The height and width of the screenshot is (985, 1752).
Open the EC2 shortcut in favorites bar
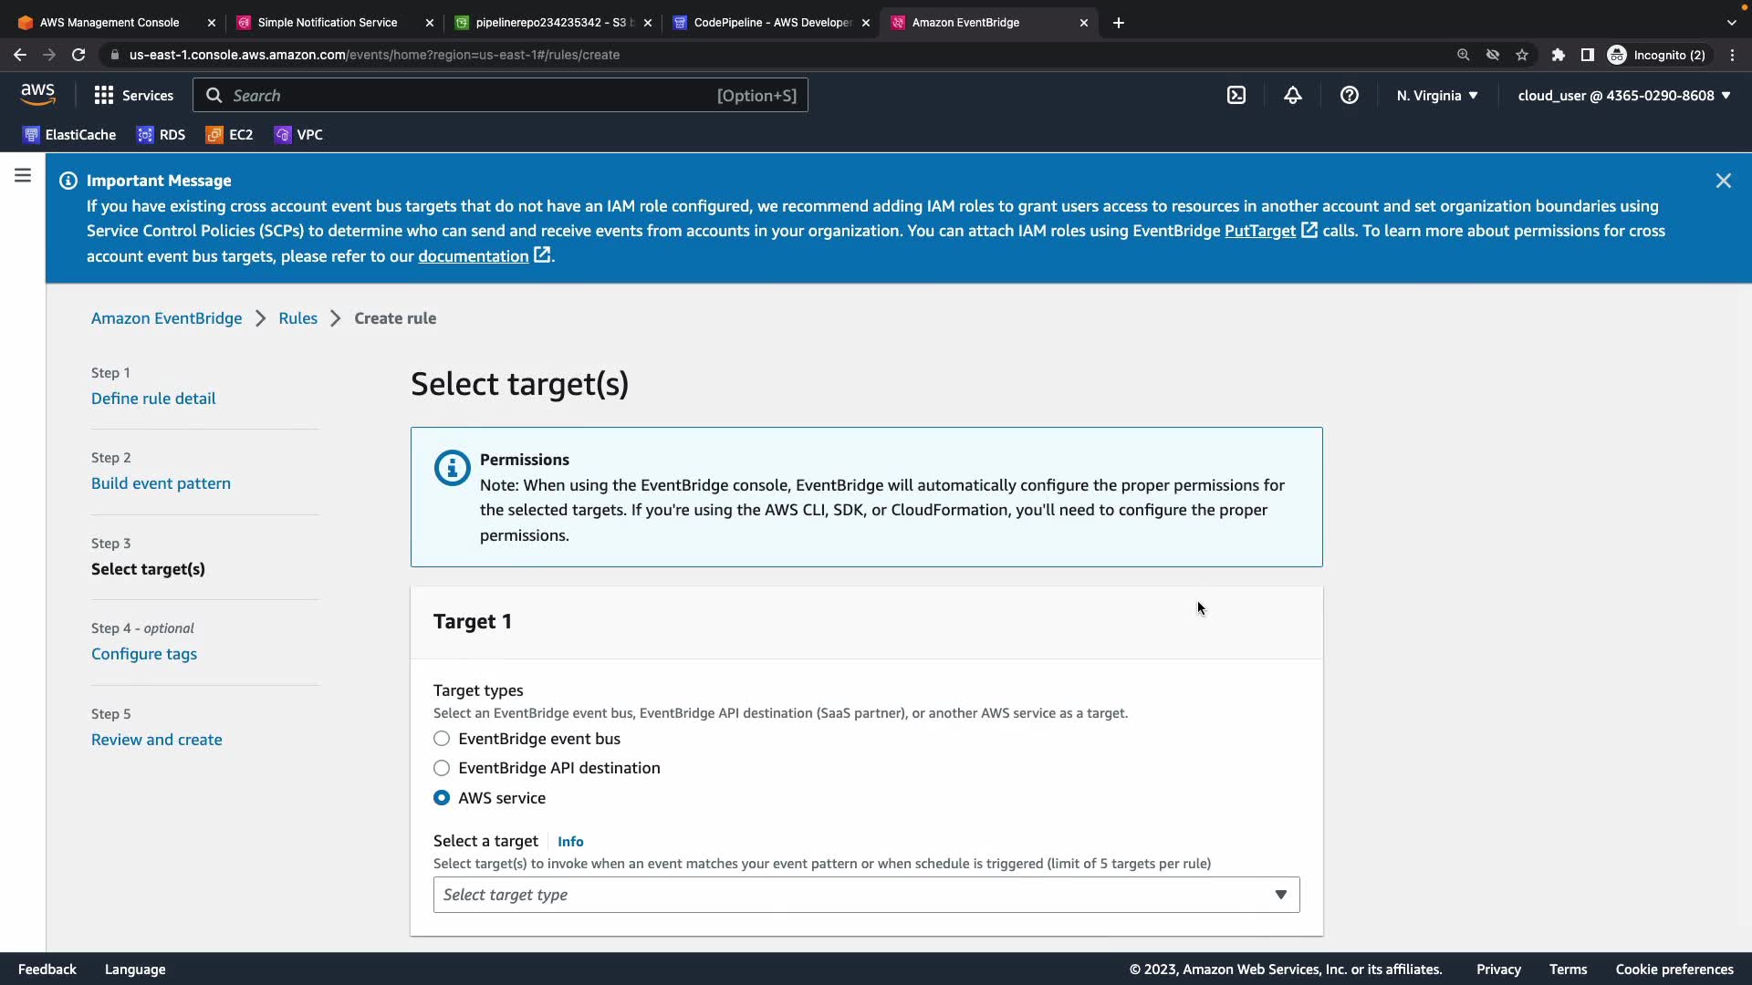pyautogui.click(x=229, y=135)
